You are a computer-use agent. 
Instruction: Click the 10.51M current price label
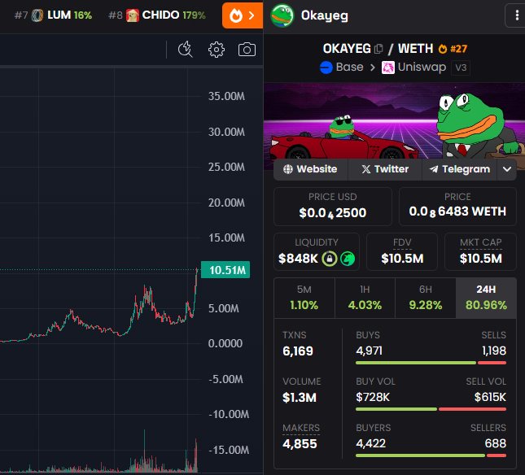tap(225, 270)
